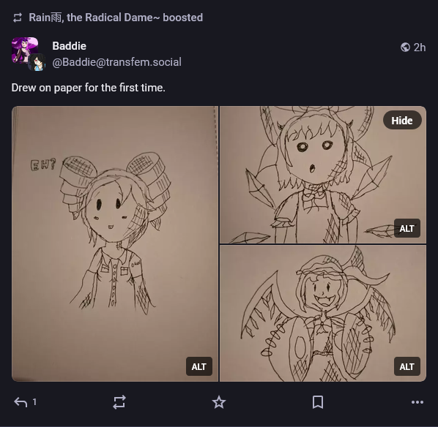
Task: Boost this post with the repeat icon
Action: click(119, 402)
